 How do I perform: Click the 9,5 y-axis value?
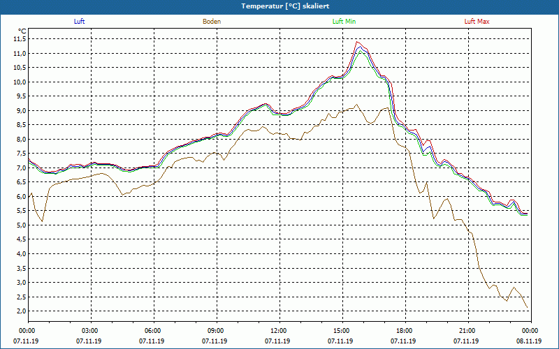[21, 96]
